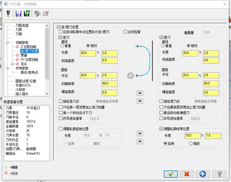This screenshot has height=182, width=231.
Task: Open 原点/参考点 page in tree
Action: point(29,72)
